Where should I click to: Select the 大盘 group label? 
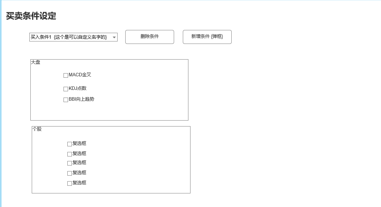(x=36, y=62)
